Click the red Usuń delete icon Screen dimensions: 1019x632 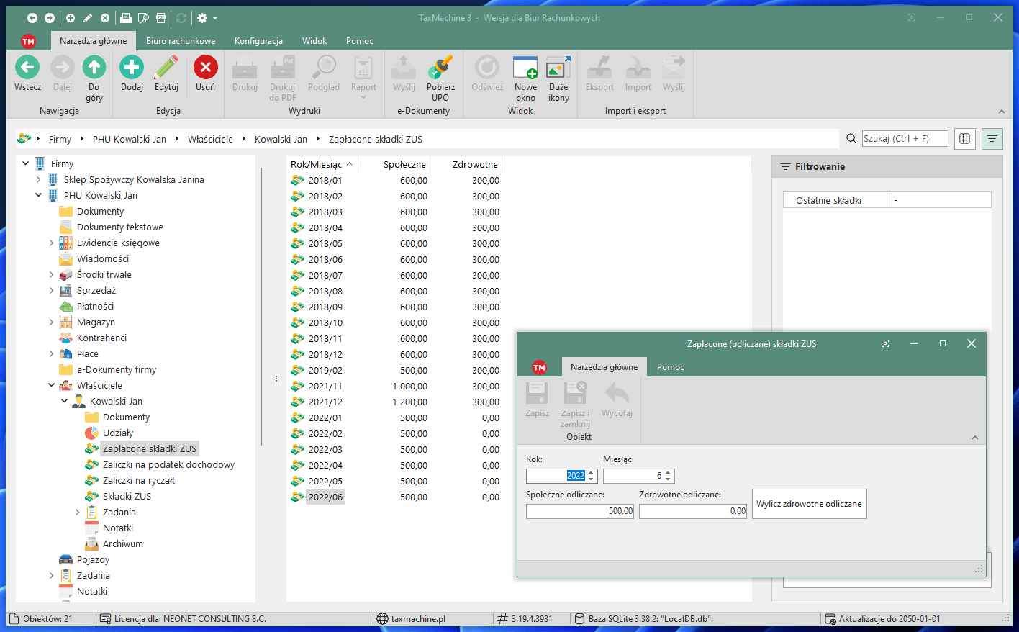tap(205, 68)
